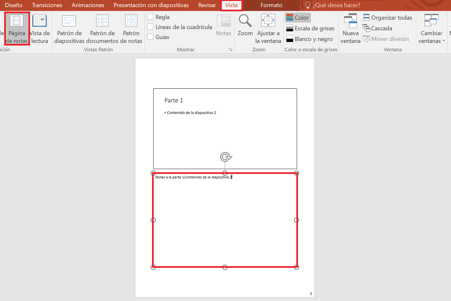This screenshot has width=451, height=301.
Task: Click Mover división
Action: click(x=386, y=39)
